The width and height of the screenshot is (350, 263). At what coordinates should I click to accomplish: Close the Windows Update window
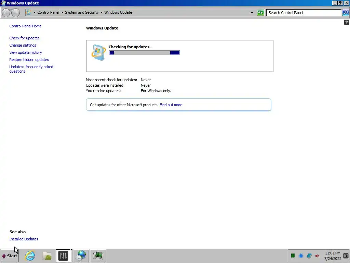[346, 3]
